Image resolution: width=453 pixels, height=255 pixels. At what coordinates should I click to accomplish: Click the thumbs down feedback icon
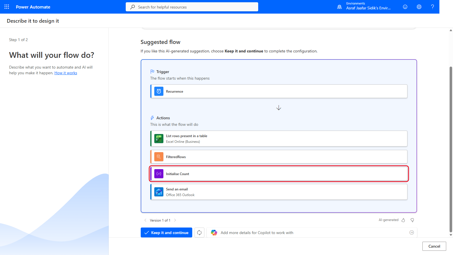click(412, 220)
